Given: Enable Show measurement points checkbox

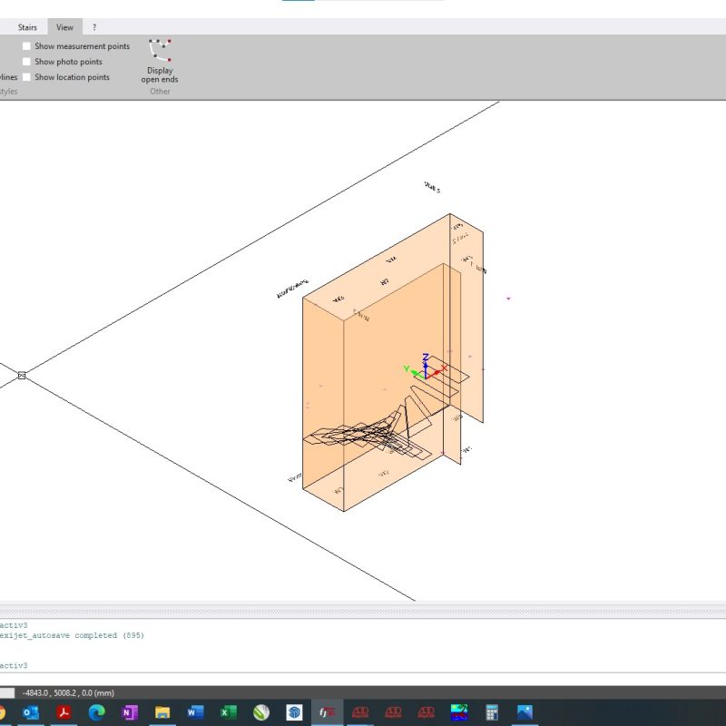Looking at the screenshot, I should point(27,46).
